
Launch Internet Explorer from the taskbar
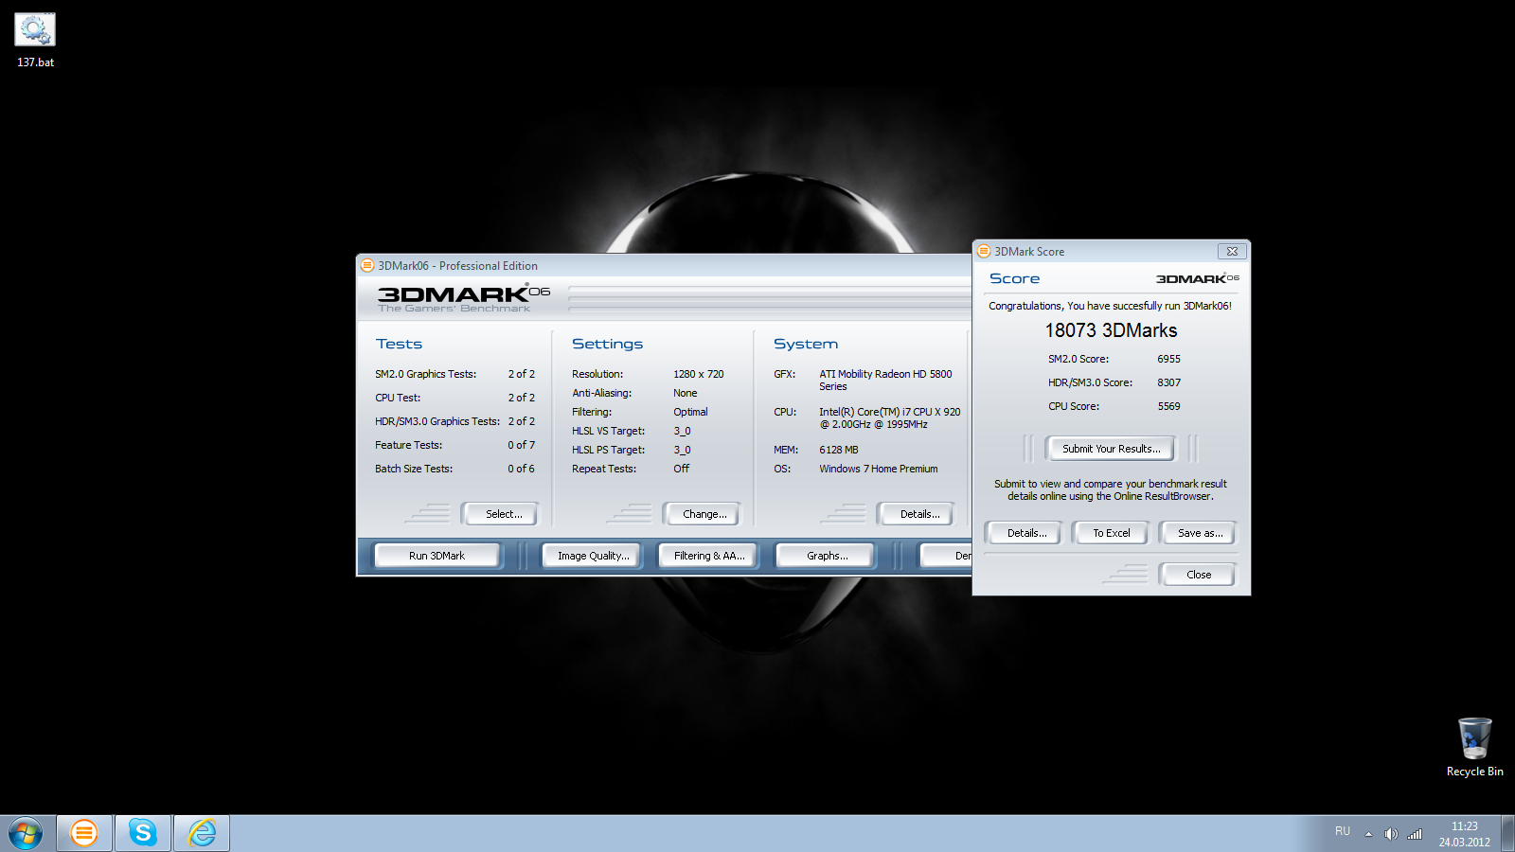(x=202, y=833)
